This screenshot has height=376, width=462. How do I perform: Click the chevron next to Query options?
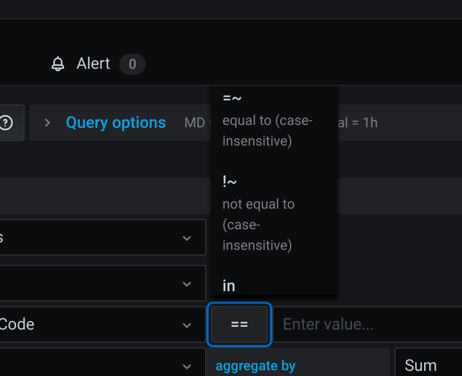click(x=47, y=122)
